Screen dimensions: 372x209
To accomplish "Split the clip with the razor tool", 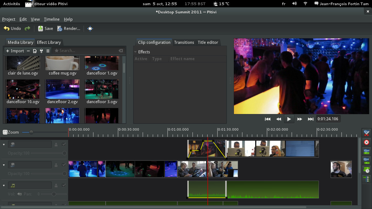I will click(x=366, y=133).
